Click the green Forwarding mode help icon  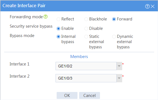coord(46,17)
